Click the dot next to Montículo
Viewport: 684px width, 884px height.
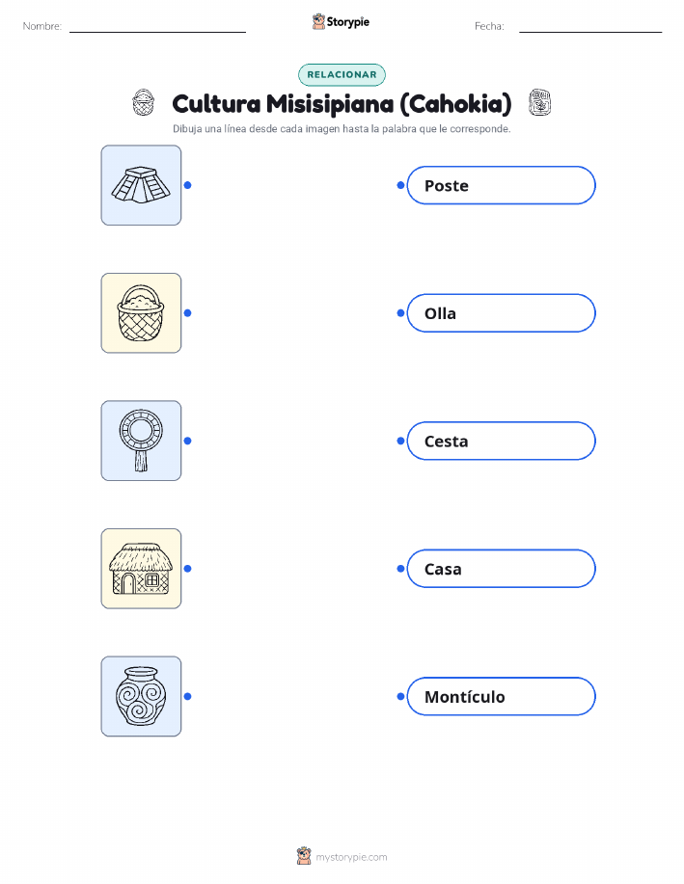[400, 696]
